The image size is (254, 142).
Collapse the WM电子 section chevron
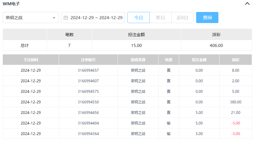(x=247, y=4)
